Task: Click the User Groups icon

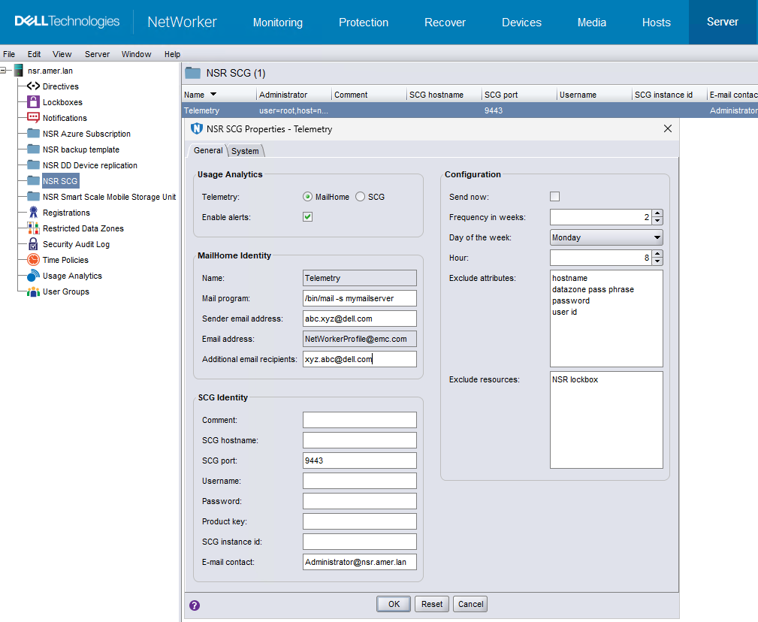Action: pos(33,291)
